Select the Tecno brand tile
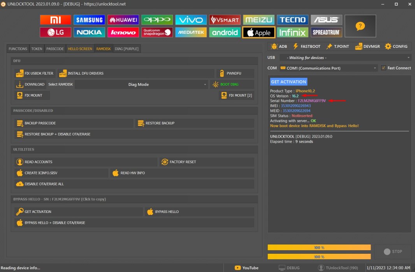The height and width of the screenshot is (272, 415). [292, 20]
